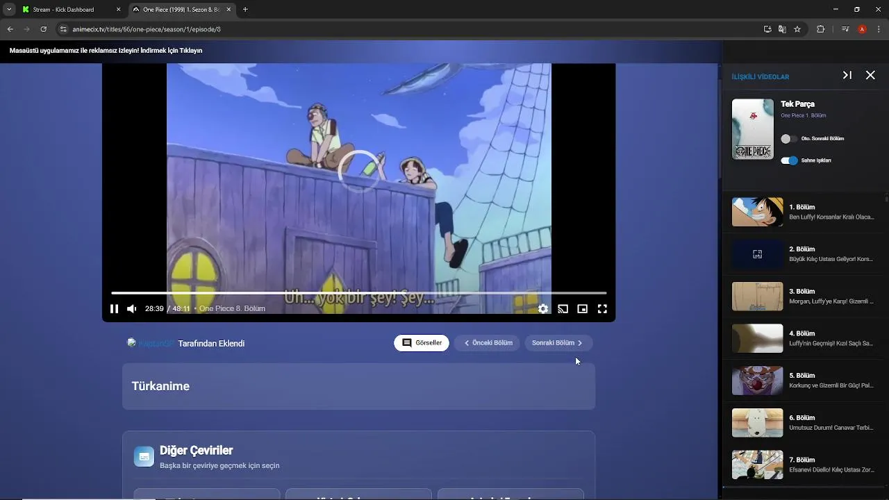Click the One Piece 1. Bölüm subtitle text
Screen dimensions: 889x500
point(803,115)
